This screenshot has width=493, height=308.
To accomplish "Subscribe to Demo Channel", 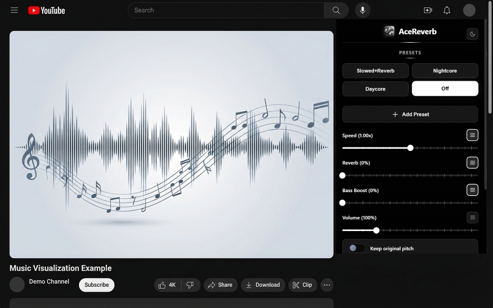I will (x=96, y=285).
